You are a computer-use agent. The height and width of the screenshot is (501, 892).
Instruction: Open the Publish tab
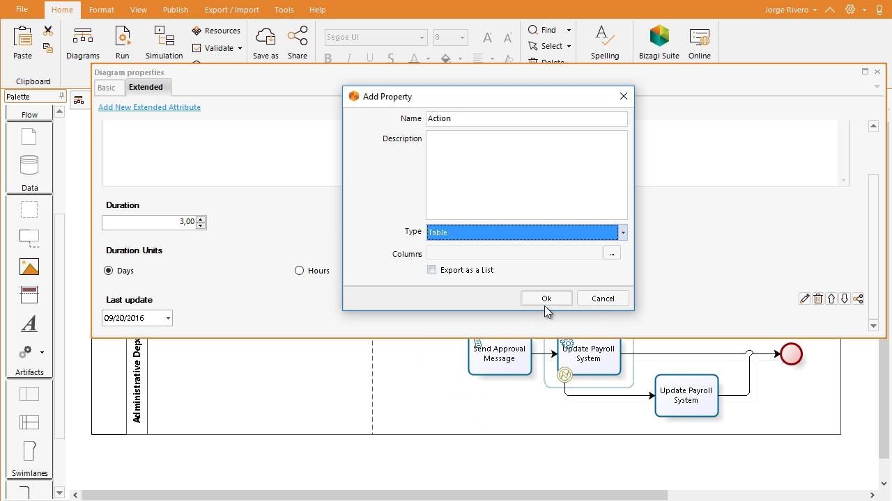pos(175,10)
